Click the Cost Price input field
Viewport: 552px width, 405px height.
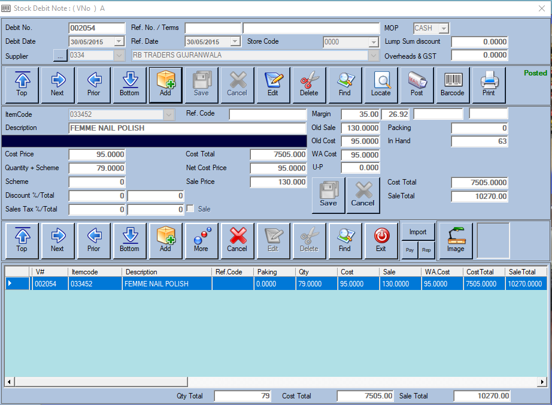(97, 155)
